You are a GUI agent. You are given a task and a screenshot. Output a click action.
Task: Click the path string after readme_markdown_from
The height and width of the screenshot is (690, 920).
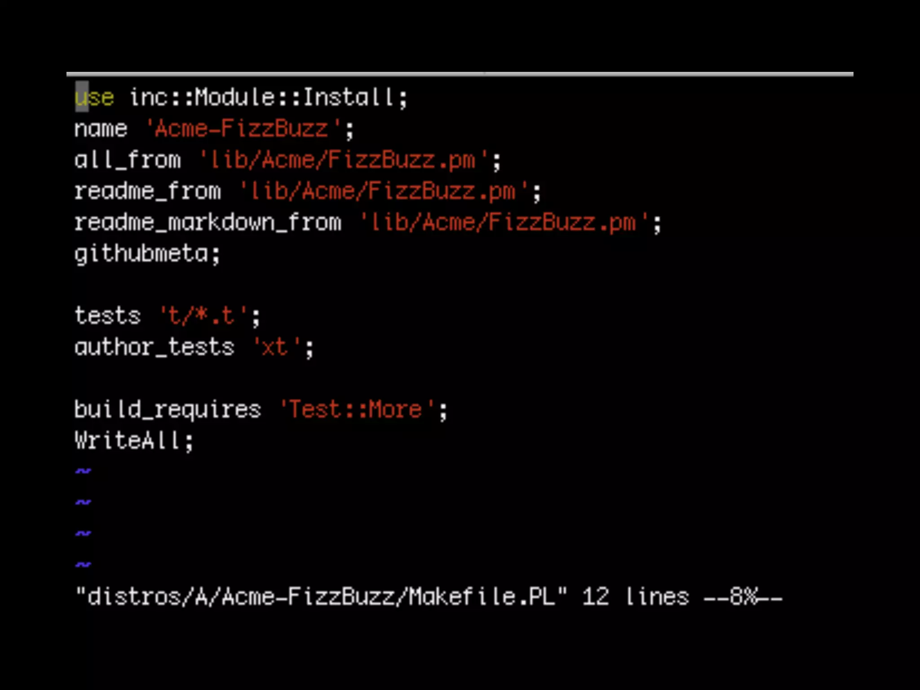click(x=504, y=223)
